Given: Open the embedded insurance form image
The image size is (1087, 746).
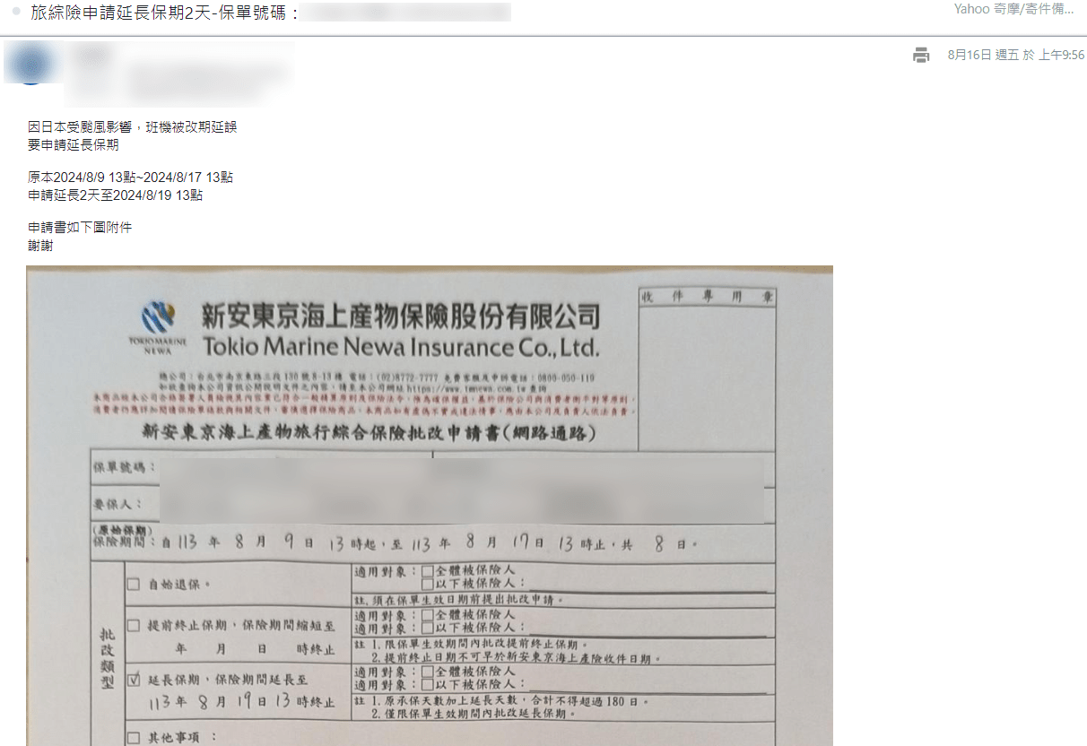Looking at the screenshot, I should click(430, 506).
